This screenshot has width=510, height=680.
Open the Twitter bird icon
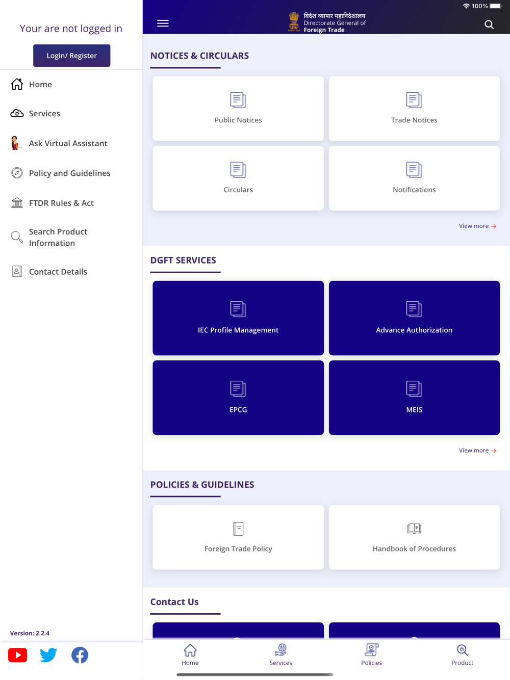48,655
